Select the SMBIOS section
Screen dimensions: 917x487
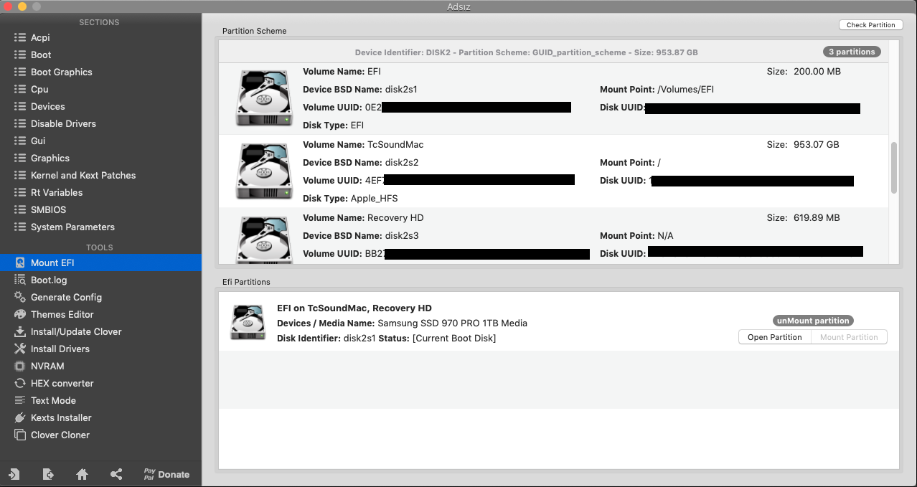click(48, 209)
